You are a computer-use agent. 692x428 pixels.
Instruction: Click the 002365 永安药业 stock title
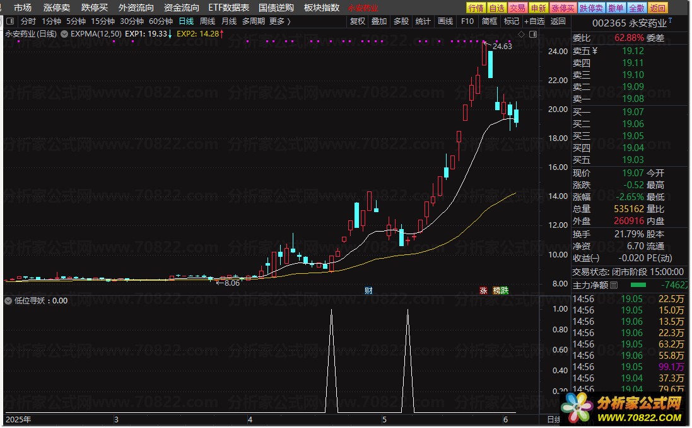630,23
